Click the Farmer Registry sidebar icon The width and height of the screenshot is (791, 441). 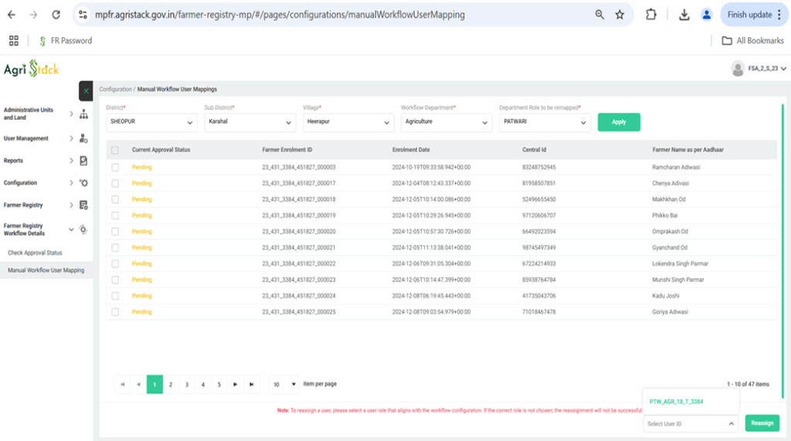pyautogui.click(x=83, y=205)
